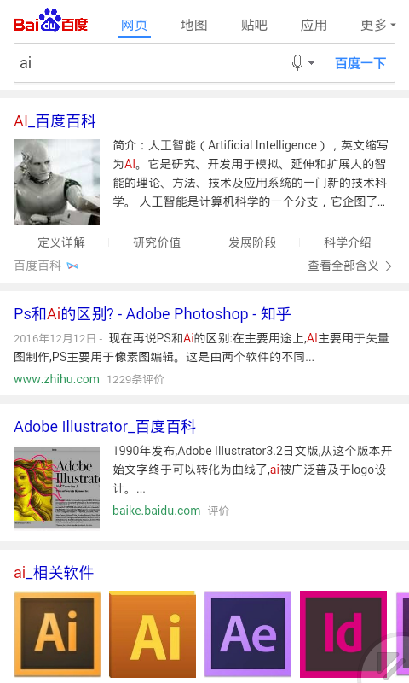Tap the microphone voice search icon
The width and height of the screenshot is (409, 683).
click(297, 62)
